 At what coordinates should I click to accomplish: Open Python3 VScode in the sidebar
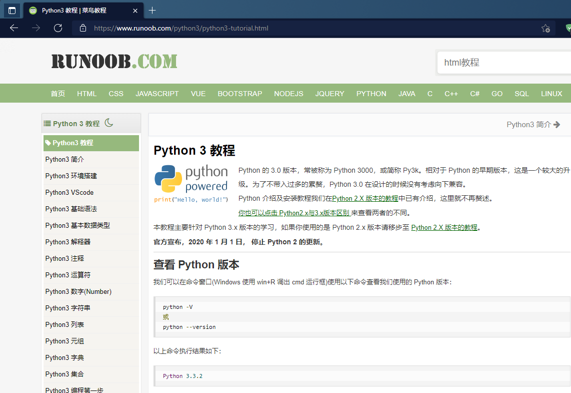pyautogui.click(x=91, y=192)
